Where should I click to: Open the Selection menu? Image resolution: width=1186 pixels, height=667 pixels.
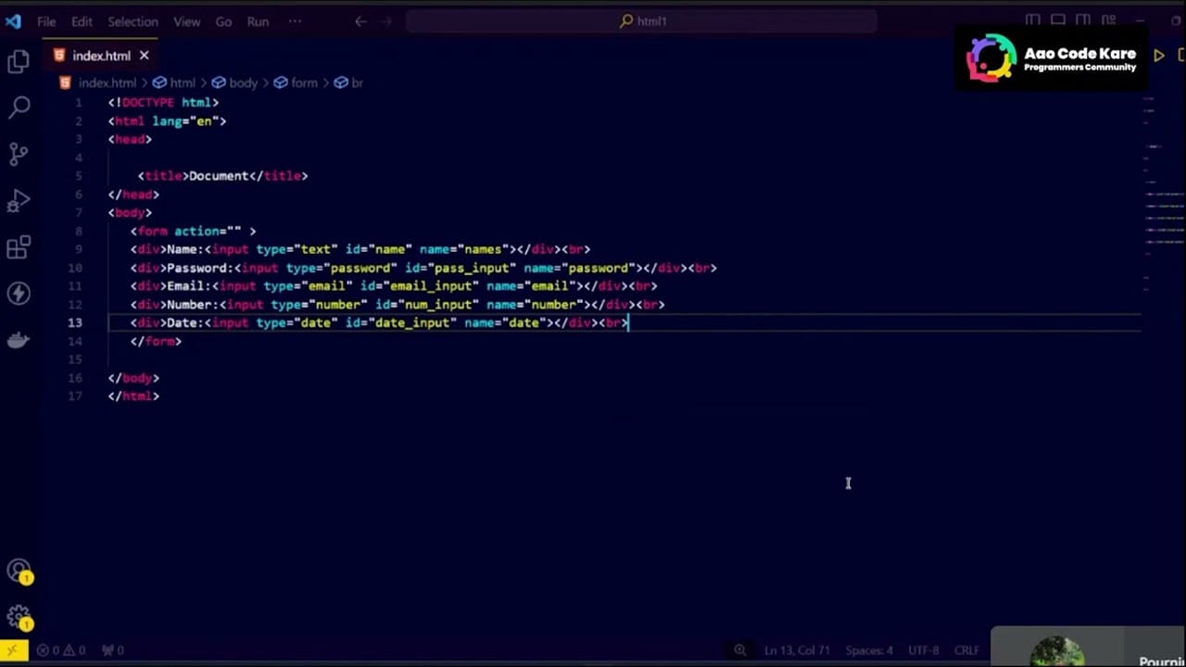(x=132, y=21)
